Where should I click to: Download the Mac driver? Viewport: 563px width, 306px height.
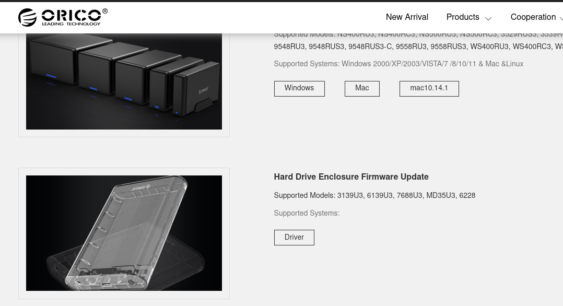coord(362,88)
